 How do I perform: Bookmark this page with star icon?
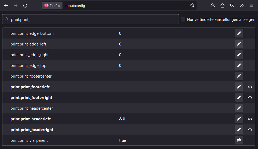coord(192,5)
